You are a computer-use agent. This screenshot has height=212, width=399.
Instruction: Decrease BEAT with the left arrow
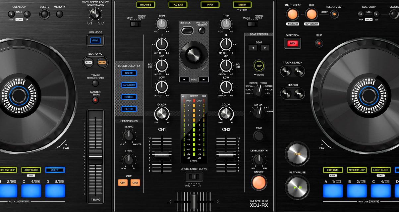coord(253,48)
